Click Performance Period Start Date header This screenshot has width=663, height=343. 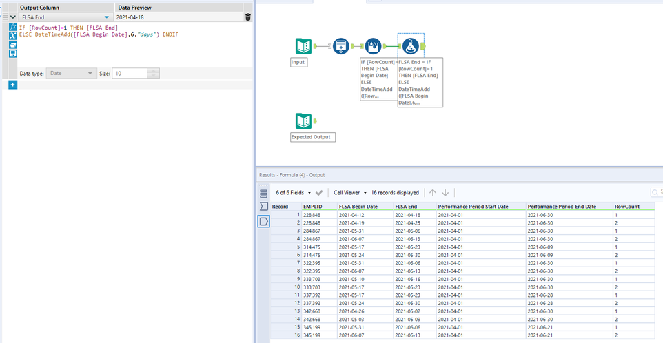[x=481, y=207]
